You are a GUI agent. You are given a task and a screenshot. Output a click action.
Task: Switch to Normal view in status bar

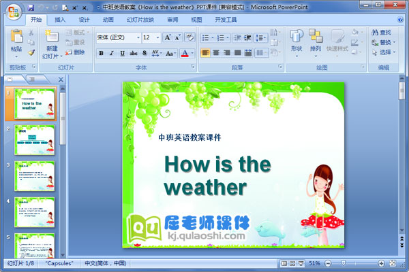click(284, 263)
